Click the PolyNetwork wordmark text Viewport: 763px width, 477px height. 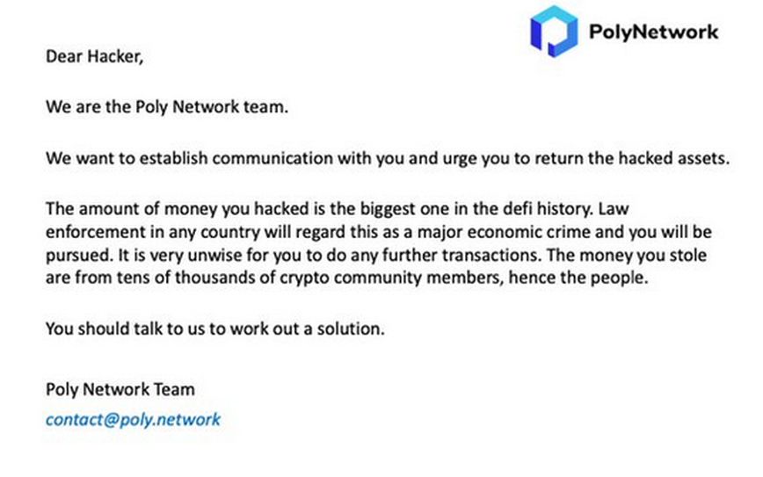(x=652, y=33)
